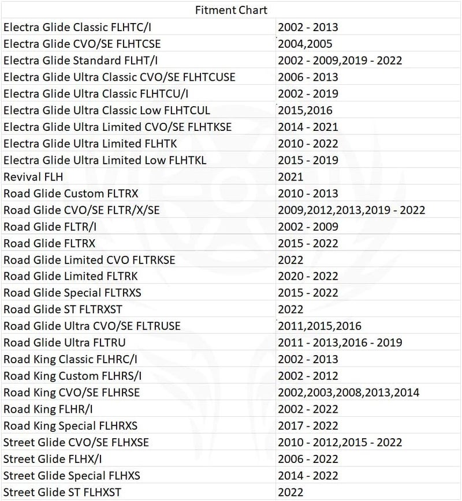Select the Road King Classic FLHRC/I cell
Screen dimensions: 462x501
click(139, 359)
